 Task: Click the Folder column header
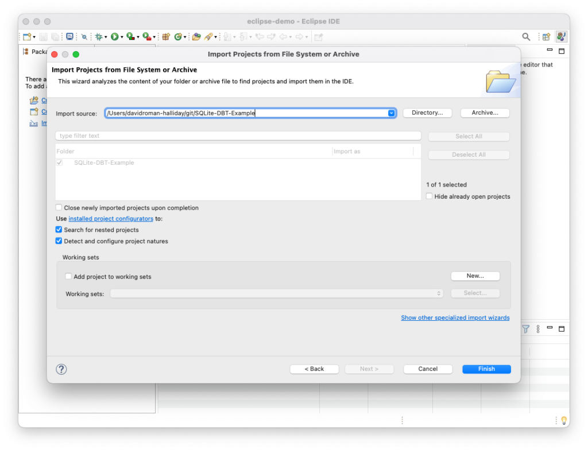(65, 152)
